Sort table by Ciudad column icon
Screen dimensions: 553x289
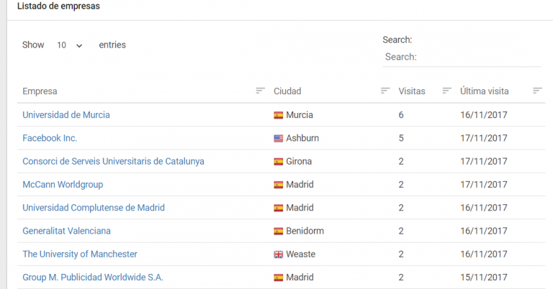(385, 91)
